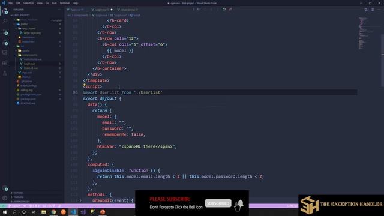Click the 'export default {' code line

pyautogui.click(x=102, y=98)
